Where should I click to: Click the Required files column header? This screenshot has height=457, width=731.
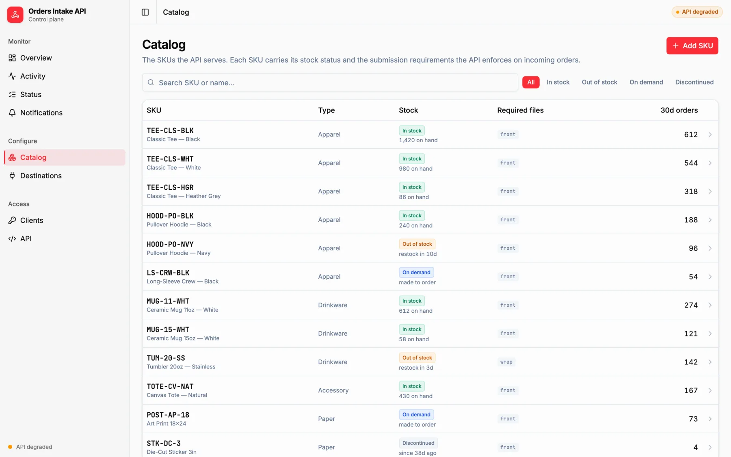click(520, 110)
